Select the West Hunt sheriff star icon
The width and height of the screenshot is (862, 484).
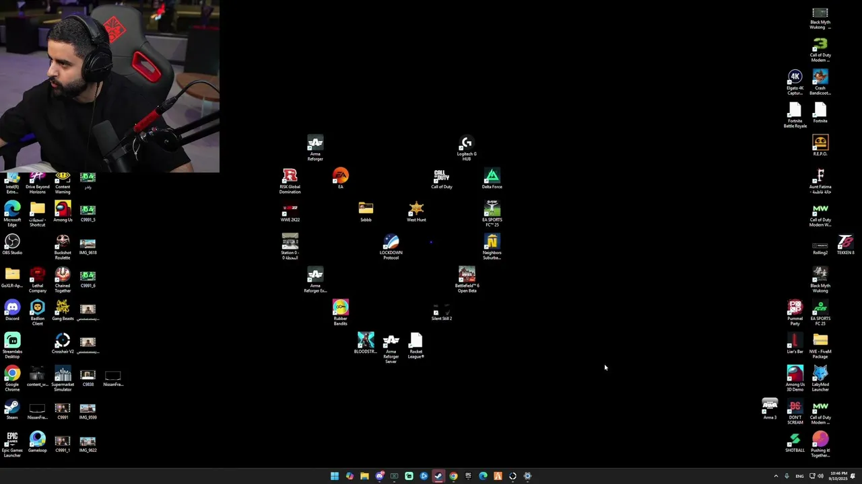click(x=416, y=211)
